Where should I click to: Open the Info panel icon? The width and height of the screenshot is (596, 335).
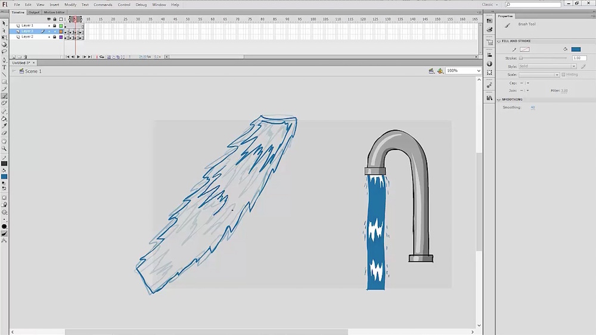click(x=489, y=64)
